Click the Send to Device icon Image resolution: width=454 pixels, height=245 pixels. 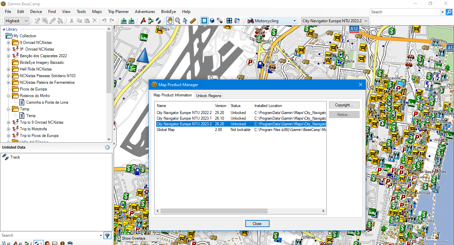click(124, 21)
